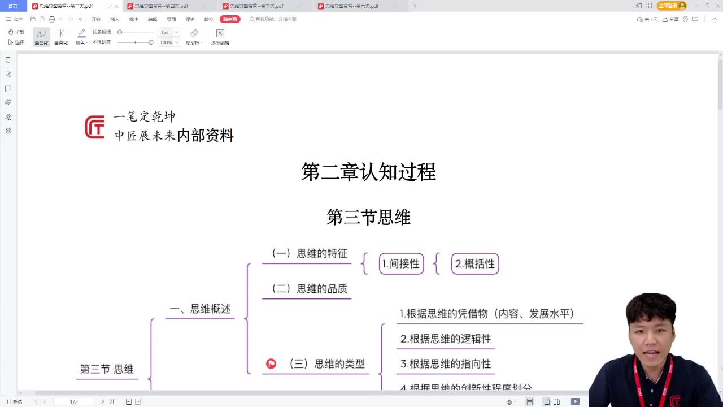Open the 颜色 color picker dropdown
The image size is (723, 407).
tap(81, 42)
